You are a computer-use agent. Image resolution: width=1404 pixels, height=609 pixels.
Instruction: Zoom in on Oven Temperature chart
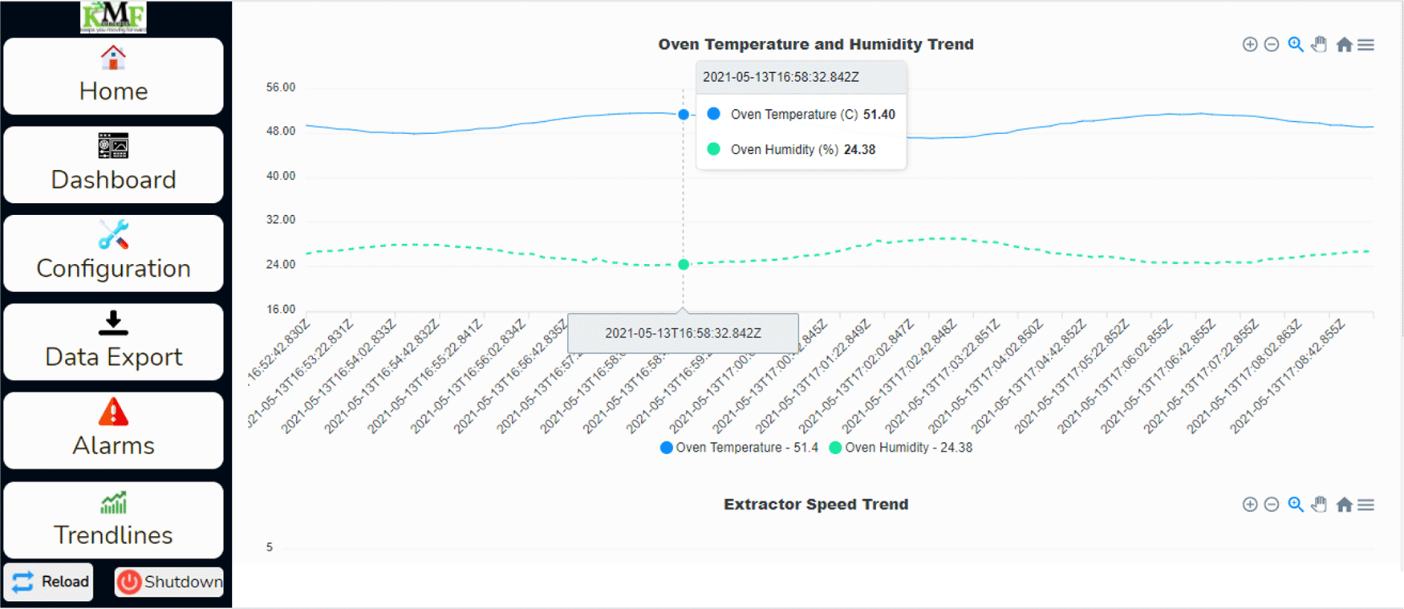click(x=1249, y=45)
